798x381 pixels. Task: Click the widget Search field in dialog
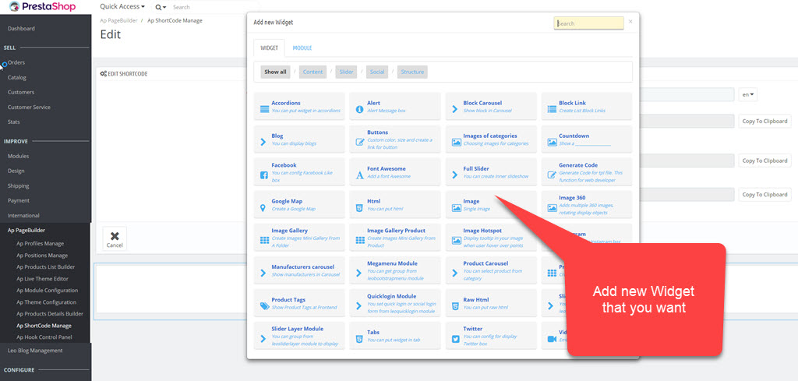588,23
